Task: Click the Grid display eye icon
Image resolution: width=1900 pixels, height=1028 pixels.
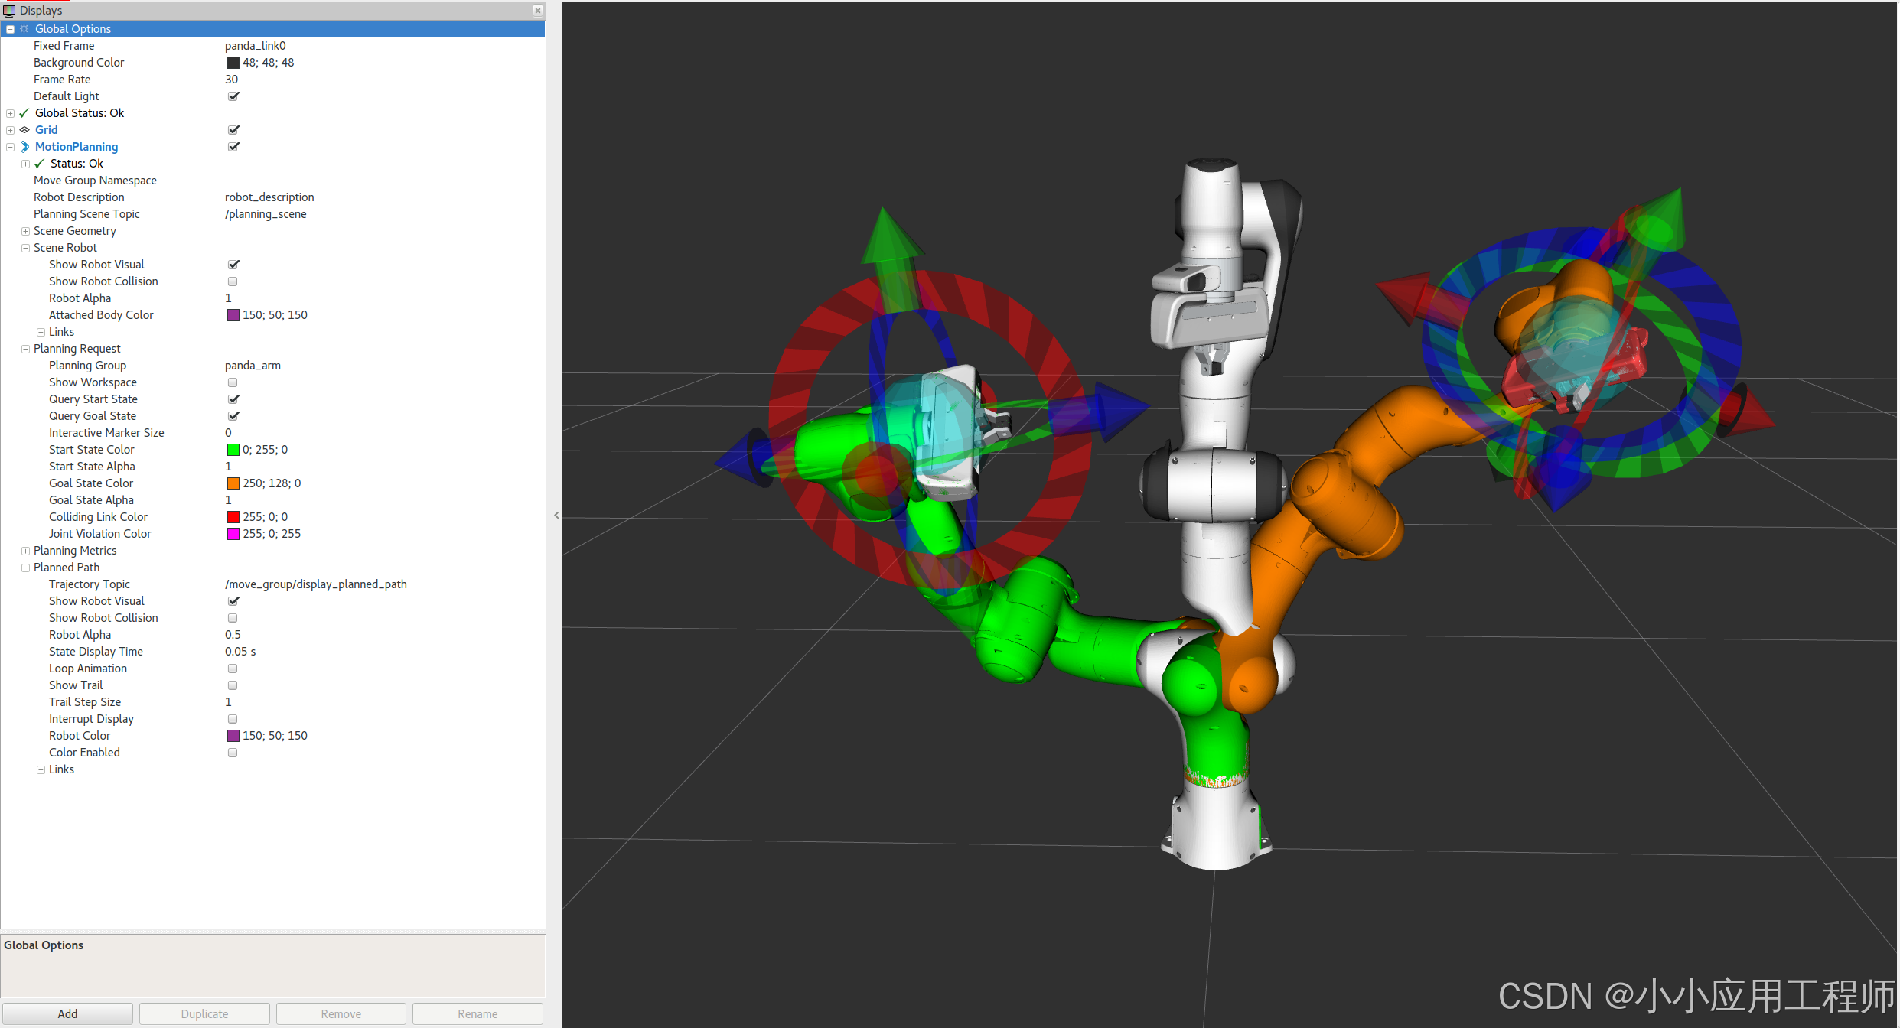Action: tap(24, 130)
